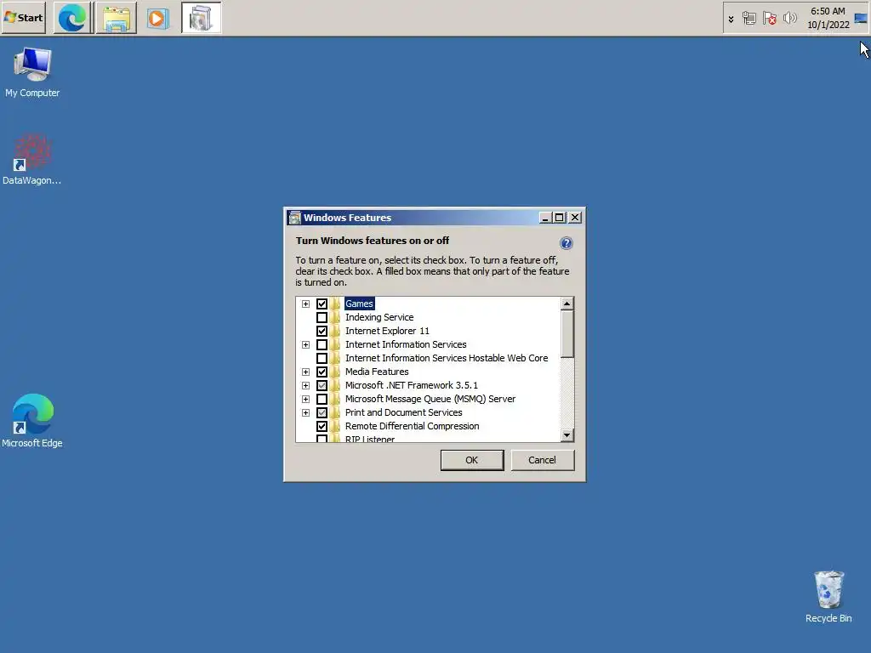Toggle Print and Document Services checkbox
The height and width of the screenshot is (653, 871).
click(322, 412)
